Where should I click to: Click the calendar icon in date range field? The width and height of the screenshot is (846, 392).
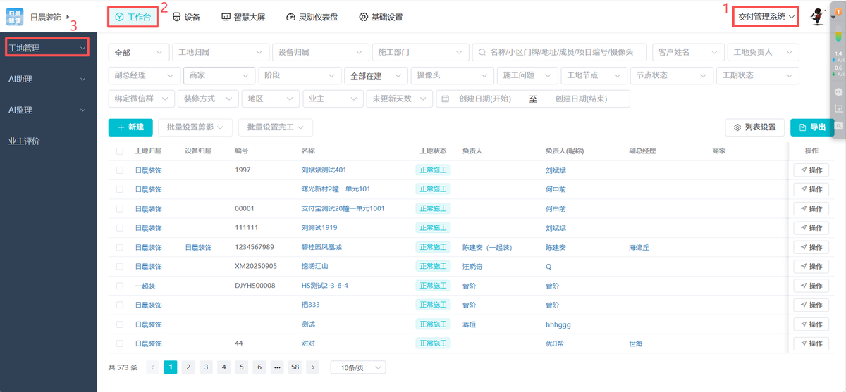pyautogui.click(x=446, y=99)
